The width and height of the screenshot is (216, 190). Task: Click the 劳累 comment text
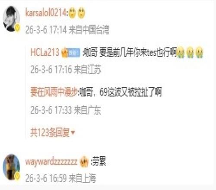[x=99, y=161]
